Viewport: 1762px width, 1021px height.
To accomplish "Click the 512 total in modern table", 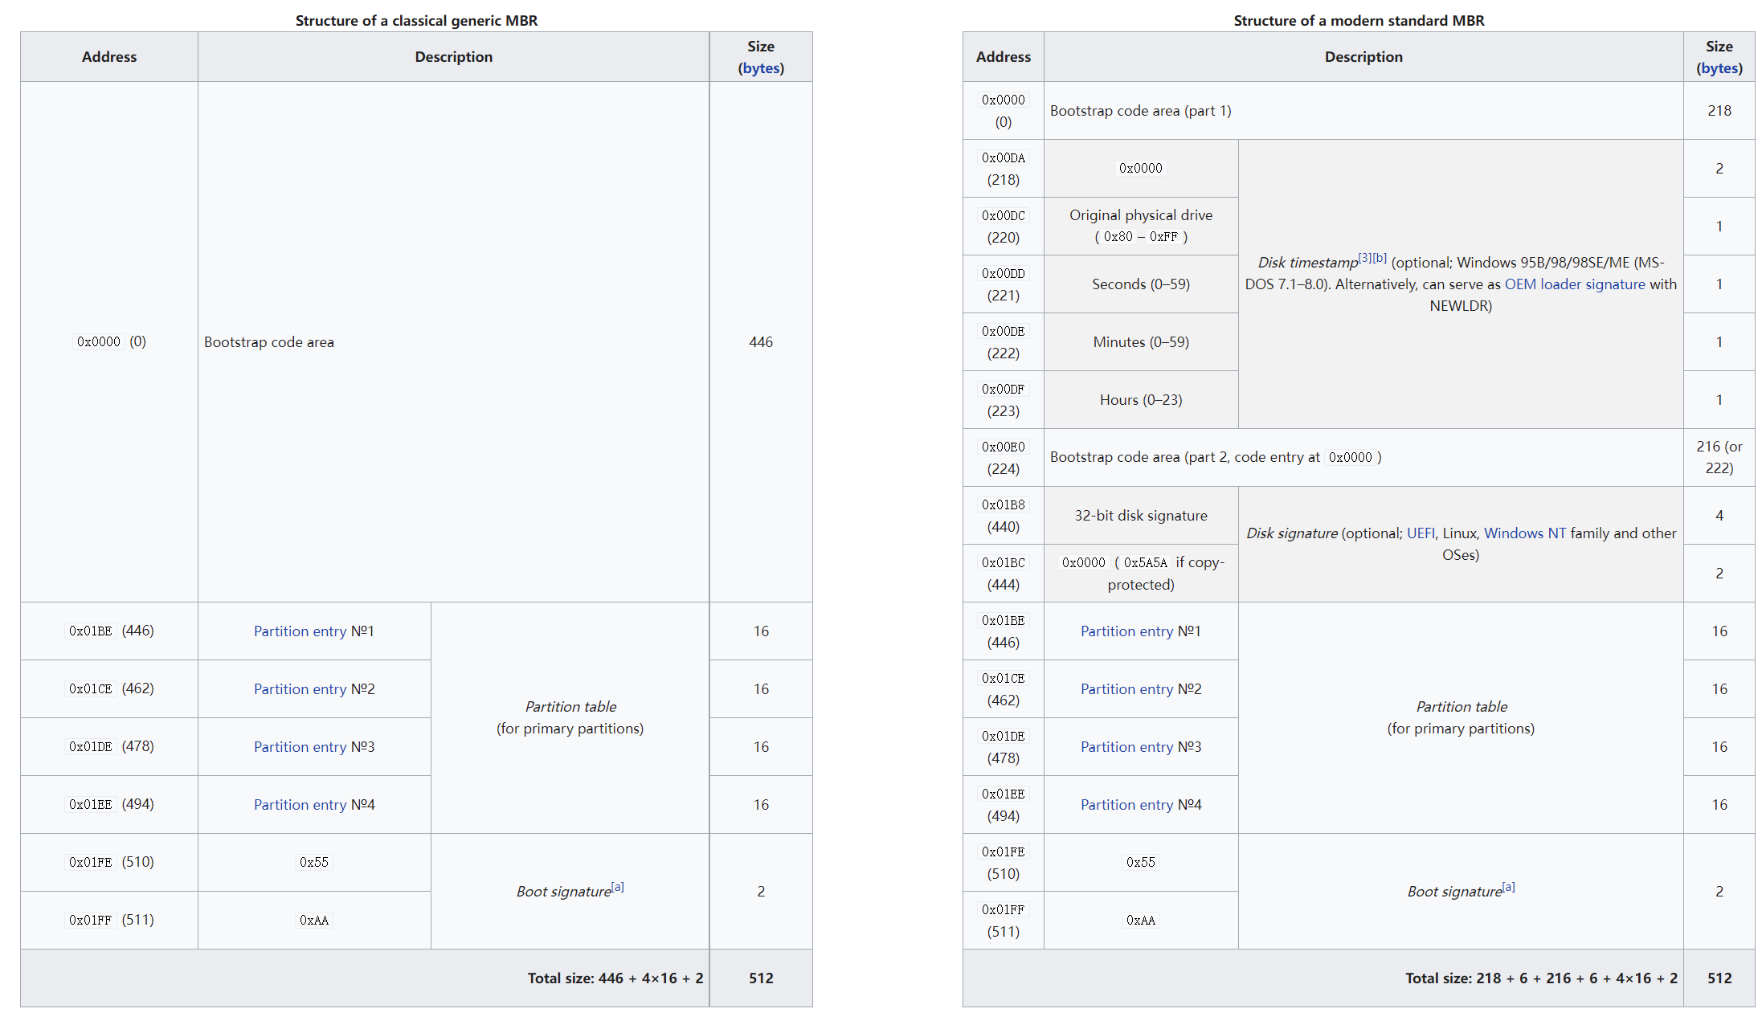I will pyautogui.click(x=1719, y=978).
